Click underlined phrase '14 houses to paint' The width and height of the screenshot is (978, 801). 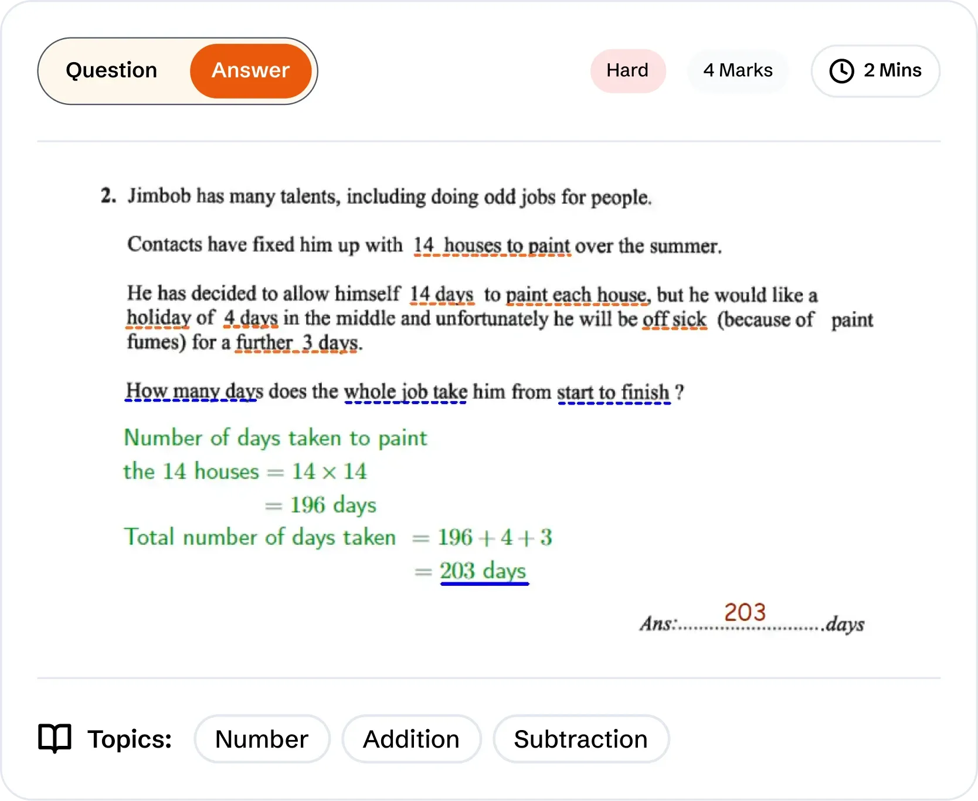pos(491,245)
